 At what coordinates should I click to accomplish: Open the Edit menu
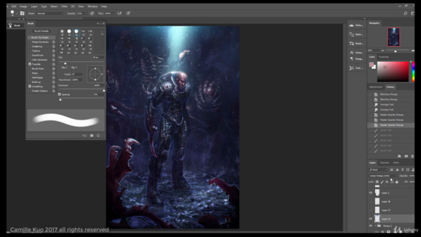click(x=14, y=6)
